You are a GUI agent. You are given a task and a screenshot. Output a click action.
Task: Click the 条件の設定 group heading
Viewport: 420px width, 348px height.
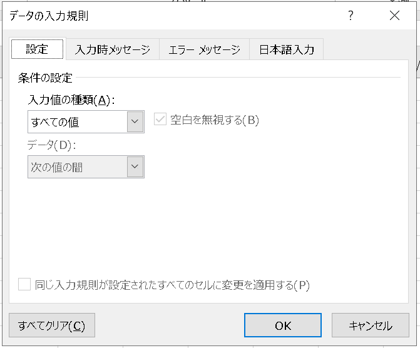coord(45,78)
